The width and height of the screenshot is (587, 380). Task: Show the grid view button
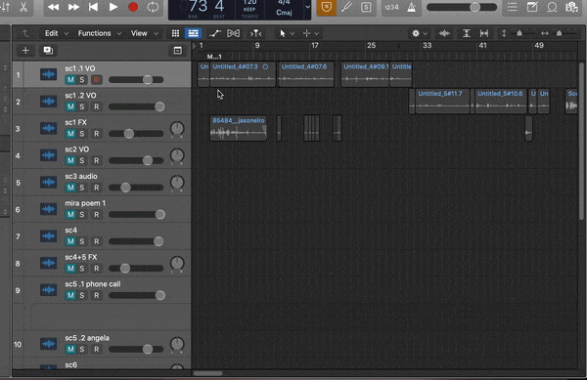(x=175, y=33)
